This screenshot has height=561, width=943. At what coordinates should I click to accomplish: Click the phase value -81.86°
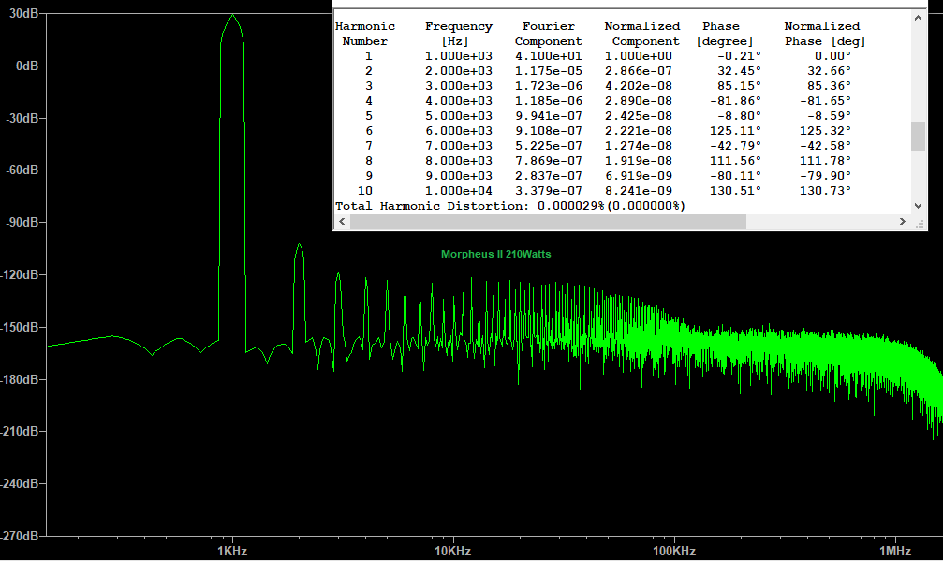pos(735,101)
